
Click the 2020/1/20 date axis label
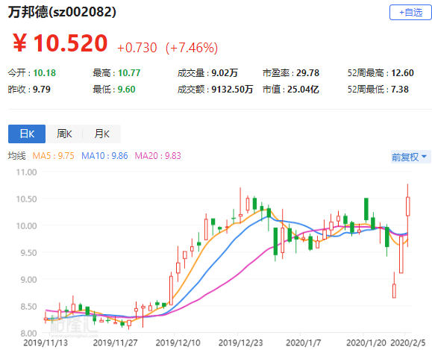[366, 343]
